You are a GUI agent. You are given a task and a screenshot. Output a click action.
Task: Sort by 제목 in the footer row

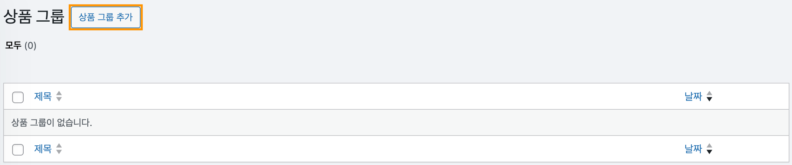tap(43, 149)
